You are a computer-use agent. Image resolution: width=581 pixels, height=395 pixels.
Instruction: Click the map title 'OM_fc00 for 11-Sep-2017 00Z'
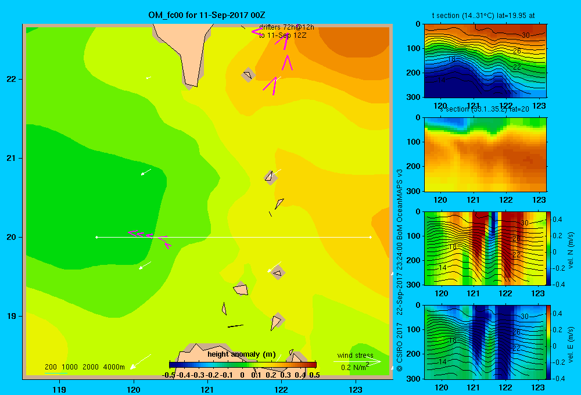pos(207,15)
